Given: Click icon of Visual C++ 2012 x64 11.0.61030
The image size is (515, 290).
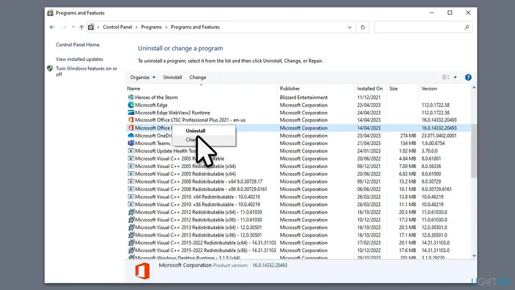Looking at the screenshot, I should (131, 212).
